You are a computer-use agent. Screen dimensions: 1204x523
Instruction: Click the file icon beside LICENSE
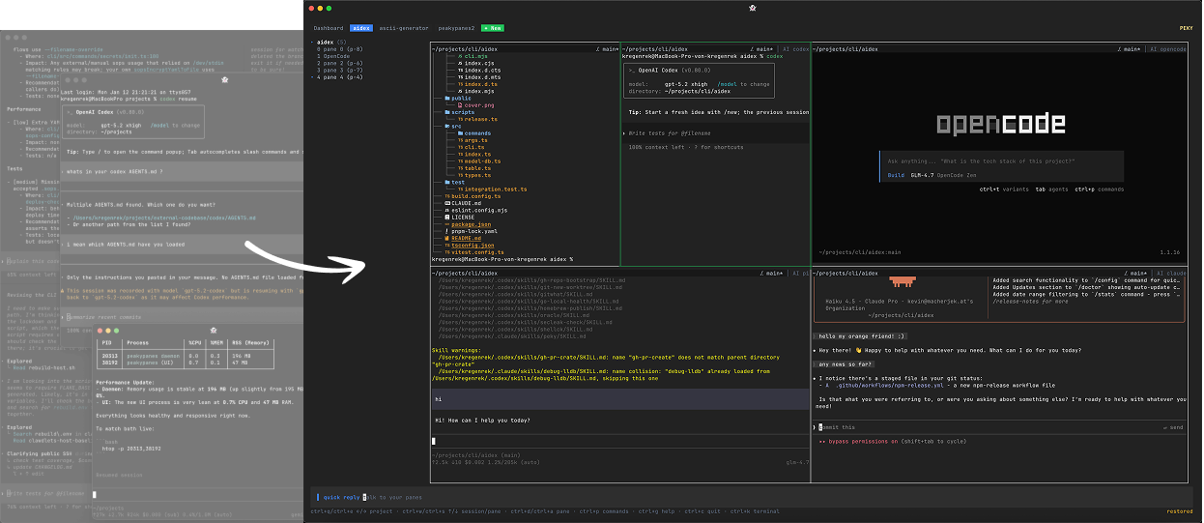tap(446, 217)
